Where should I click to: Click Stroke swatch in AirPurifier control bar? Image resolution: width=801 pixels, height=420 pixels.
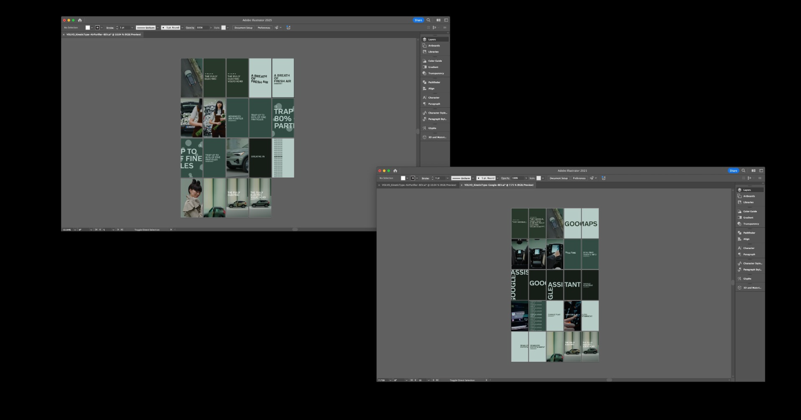click(x=97, y=28)
